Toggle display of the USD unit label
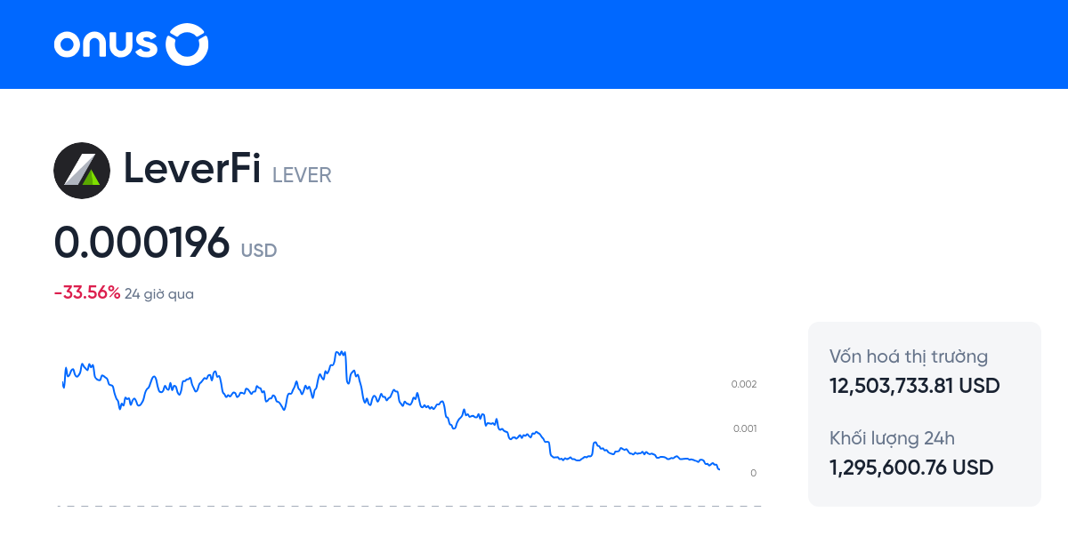 click(260, 252)
